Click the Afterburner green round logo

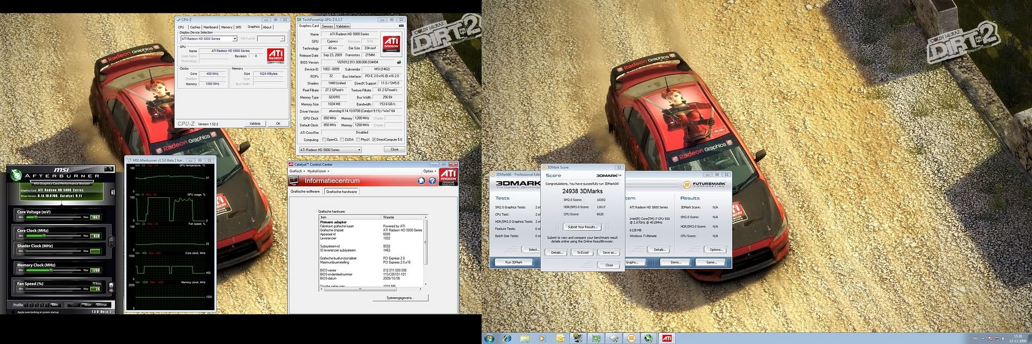(x=16, y=175)
